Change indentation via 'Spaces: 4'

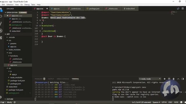pos(156,102)
